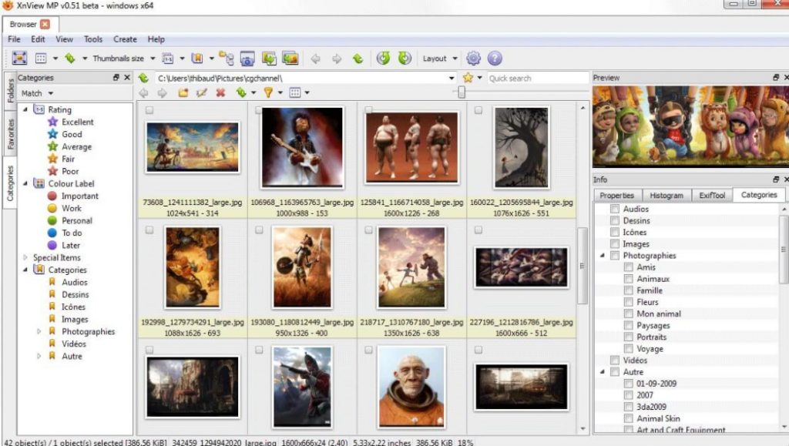Screen dimensions: 789x446
Task: Open the Edit menu
Action: coord(38,39)
